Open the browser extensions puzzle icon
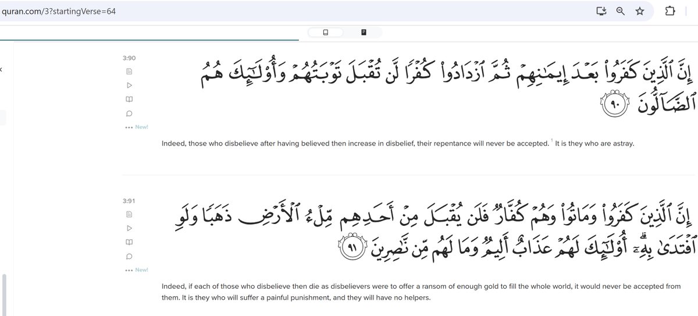 tap(669, 11)
